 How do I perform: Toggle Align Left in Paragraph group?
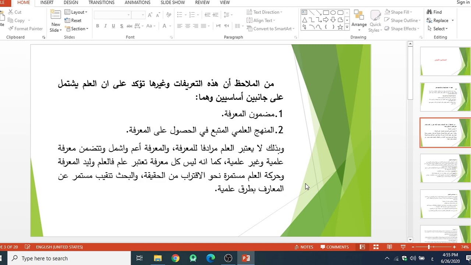tap(180, 26)
